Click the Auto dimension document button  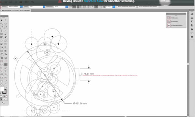(148, 7)
